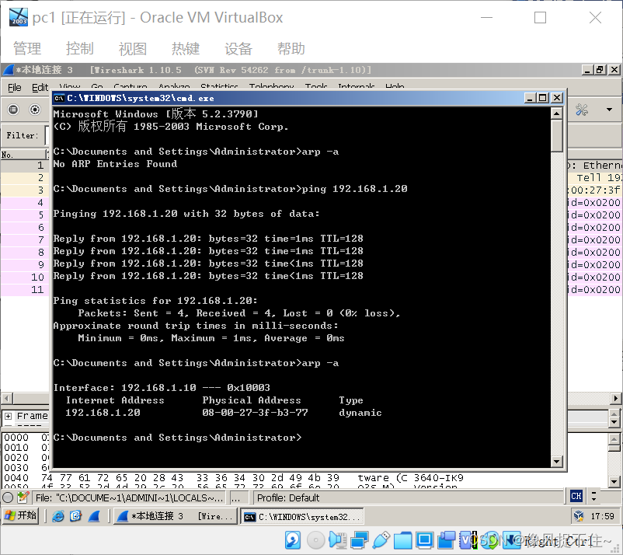623x555 pixels.
Task: Click the show desktop quick launch icon
Action: 75,516
